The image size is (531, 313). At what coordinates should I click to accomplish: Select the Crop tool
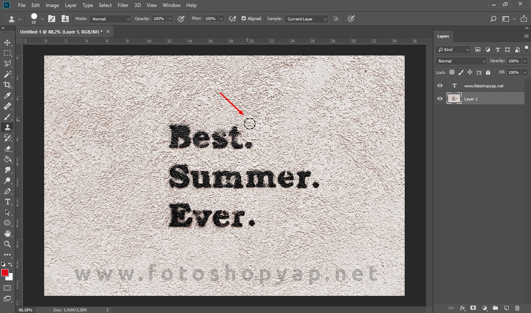(7, 85)
